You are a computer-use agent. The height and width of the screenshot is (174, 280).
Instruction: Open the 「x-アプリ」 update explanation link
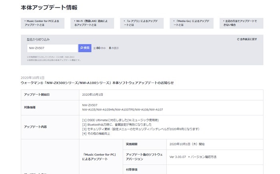(x=142, y=23)
